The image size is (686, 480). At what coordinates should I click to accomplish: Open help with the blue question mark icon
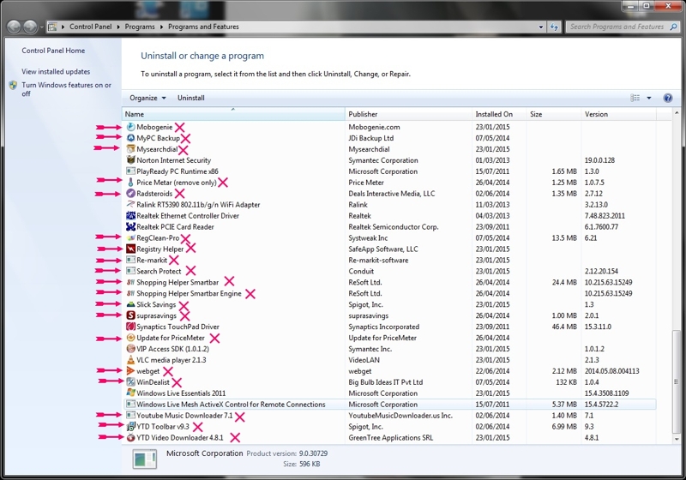click(x=668, y=98)
